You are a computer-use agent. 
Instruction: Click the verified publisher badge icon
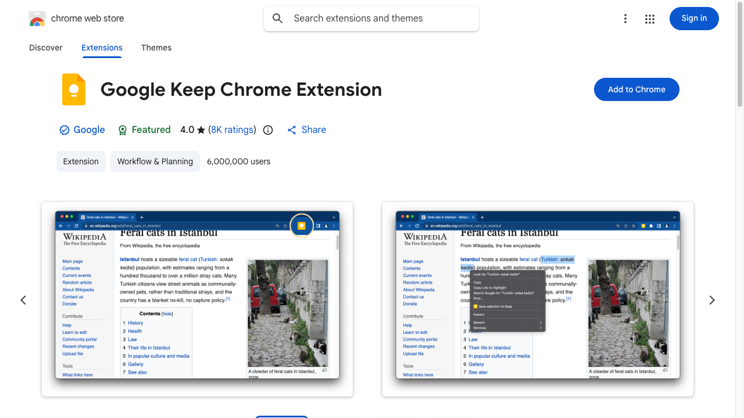coord(65,130)
